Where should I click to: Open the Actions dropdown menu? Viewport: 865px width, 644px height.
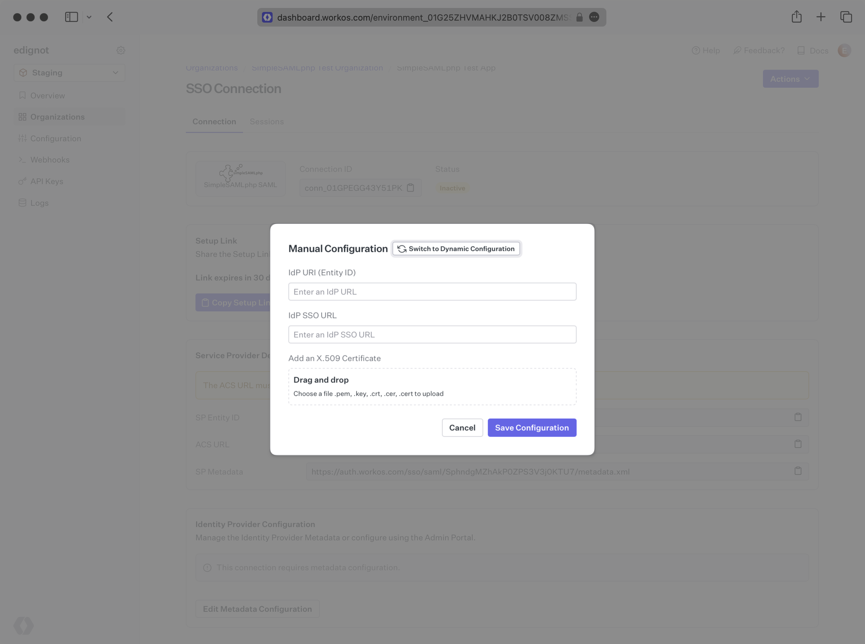pyautogui.click(x=790, y=79)
